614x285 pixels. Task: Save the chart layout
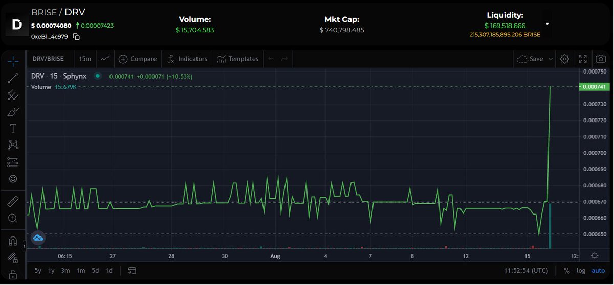(530, 59)
